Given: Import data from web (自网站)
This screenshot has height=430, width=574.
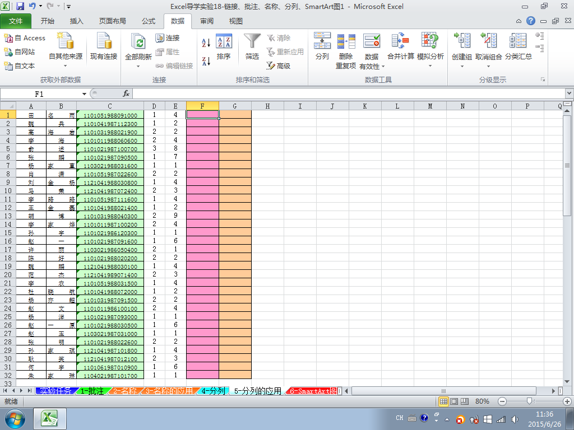Looking at the screenshot, I should (20, 52).
